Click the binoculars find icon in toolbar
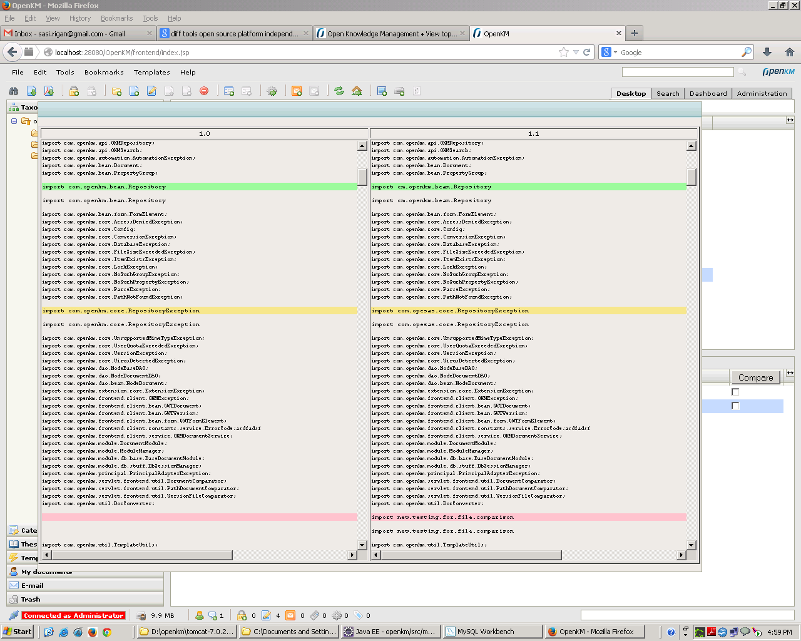This screenshot has width=801, height=641. (14, 91)
